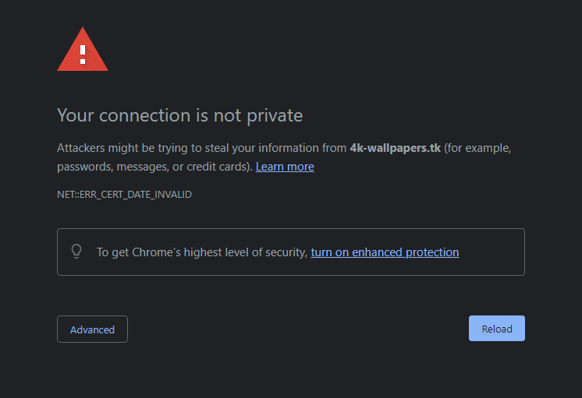
Task: Click the passwords, messages, or credit cards text
Action: click(154, 167)
